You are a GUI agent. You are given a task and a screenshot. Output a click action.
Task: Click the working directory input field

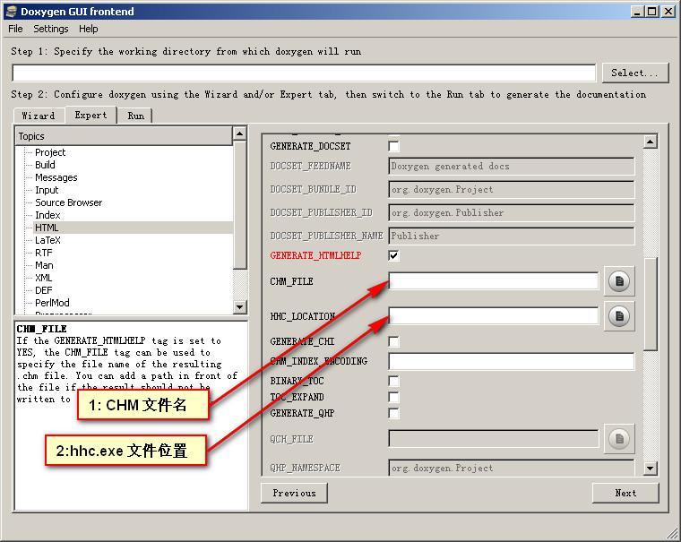[304, 73]
